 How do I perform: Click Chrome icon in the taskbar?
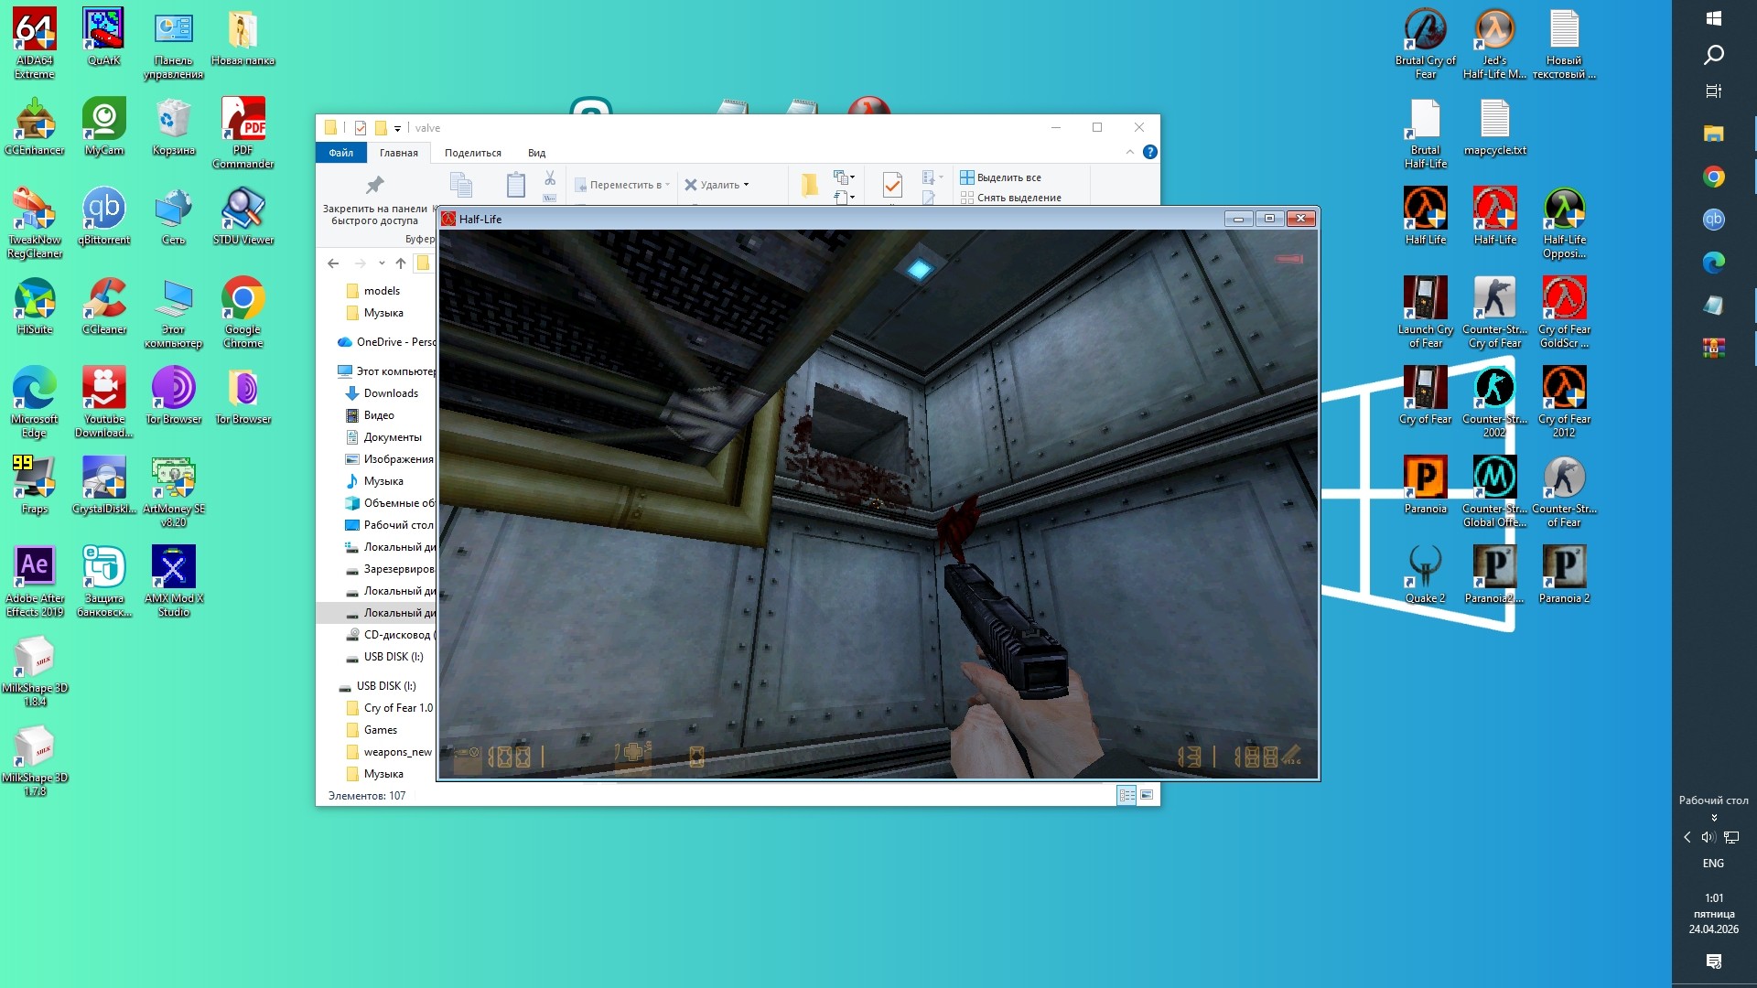click(x=1713, y=177)
